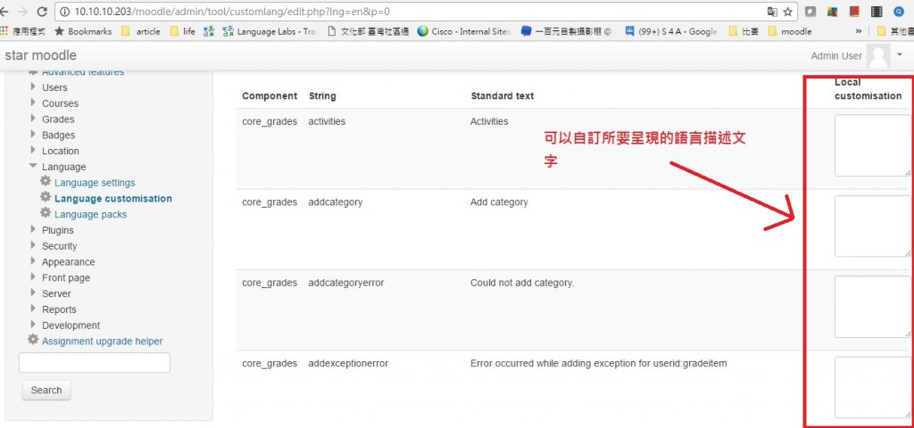Open the Cisco Internal Sites bookmark globe icon

coord(422,31)
